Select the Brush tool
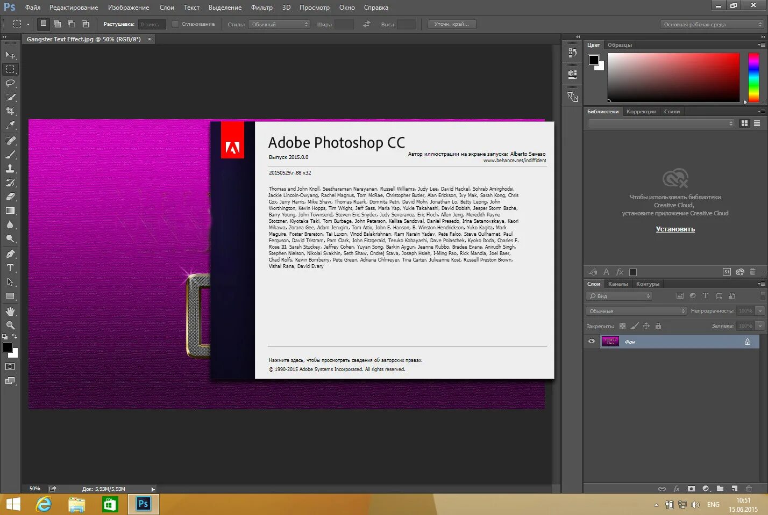This screenshot has width=768, height=515. click(10, 155)
